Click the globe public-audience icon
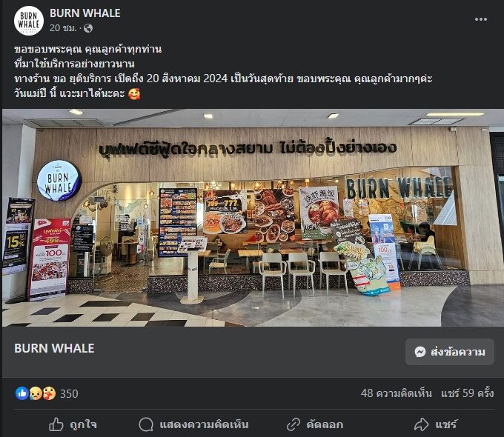 88,28
